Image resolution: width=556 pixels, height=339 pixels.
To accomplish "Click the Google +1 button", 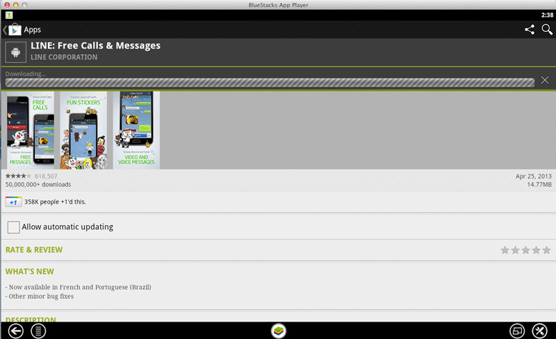I will [x=13, y=201].
